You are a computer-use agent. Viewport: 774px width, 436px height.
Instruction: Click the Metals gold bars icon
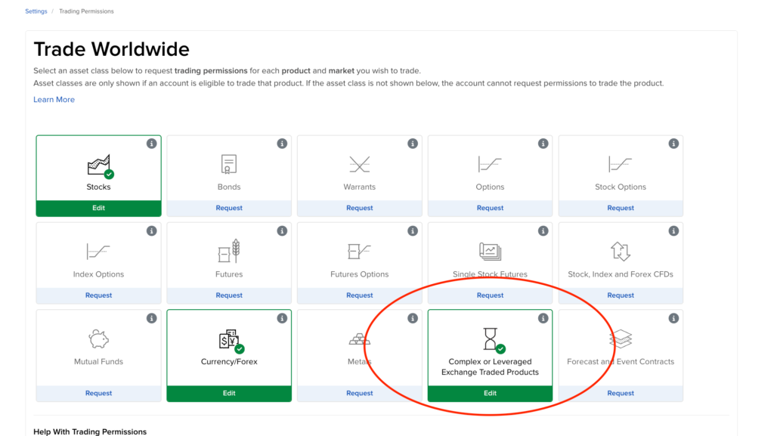[359, 339]
